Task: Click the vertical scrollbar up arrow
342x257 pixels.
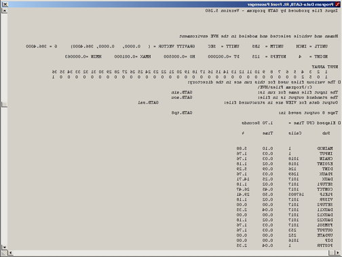Action: [5, 11]
